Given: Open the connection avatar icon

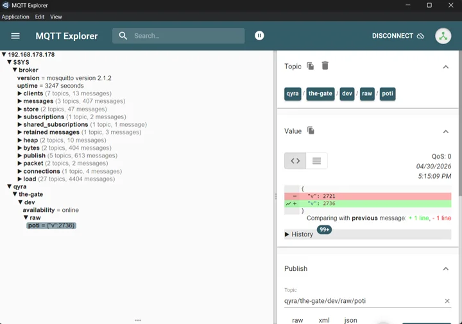Looking at the screenshot, I should pyautogui.click(x=443, y=36).
